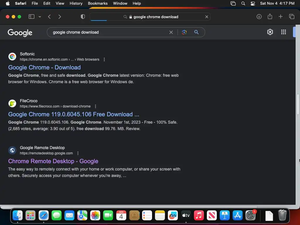The width and height of the screenshot is (300, 225).
Task: Open Finder from the Dock
Action: point(18,215)
